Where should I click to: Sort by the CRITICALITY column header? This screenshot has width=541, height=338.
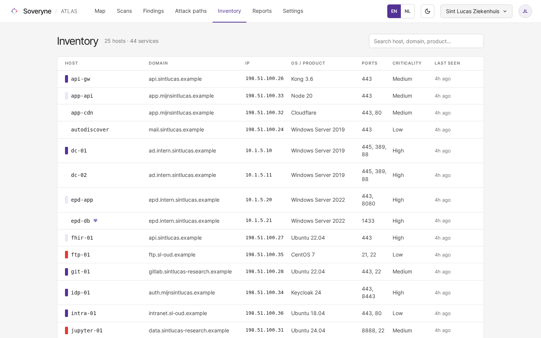pyautogui.click(x=407, y=63)
